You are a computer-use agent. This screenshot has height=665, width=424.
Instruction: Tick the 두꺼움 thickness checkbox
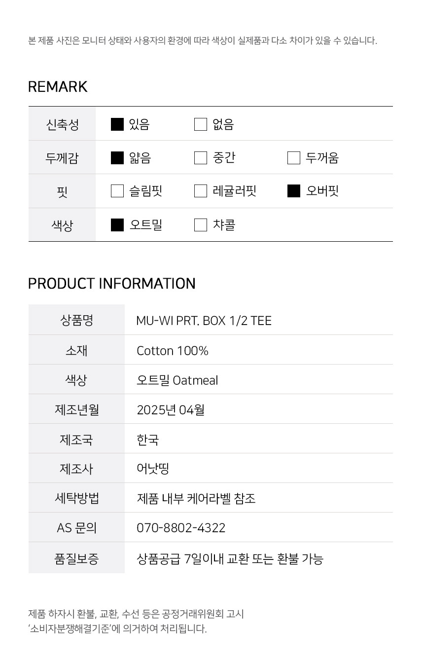pos(294,158)
